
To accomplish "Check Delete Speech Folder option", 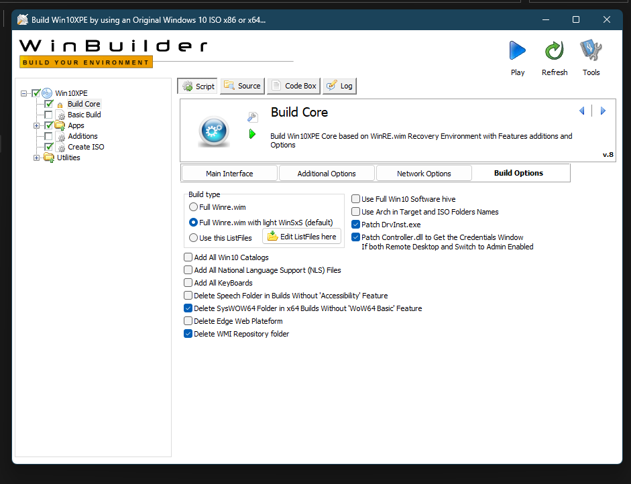I will 188,296.
